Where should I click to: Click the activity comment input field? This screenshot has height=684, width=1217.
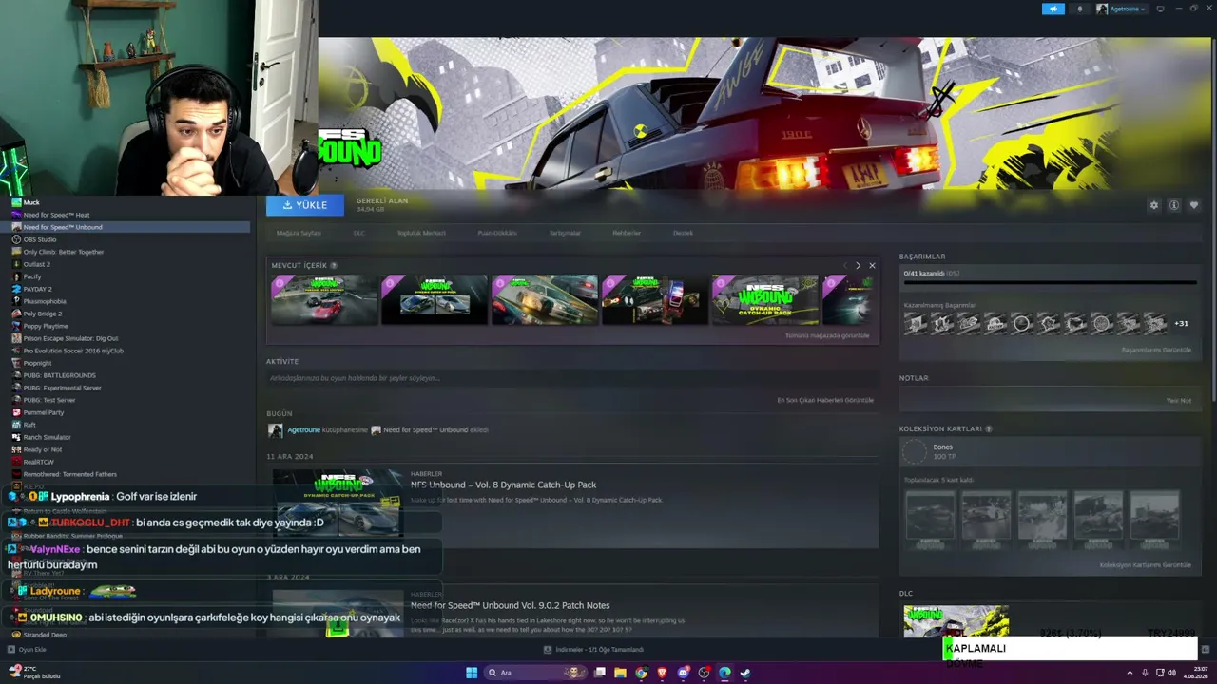tap(570, 378)
